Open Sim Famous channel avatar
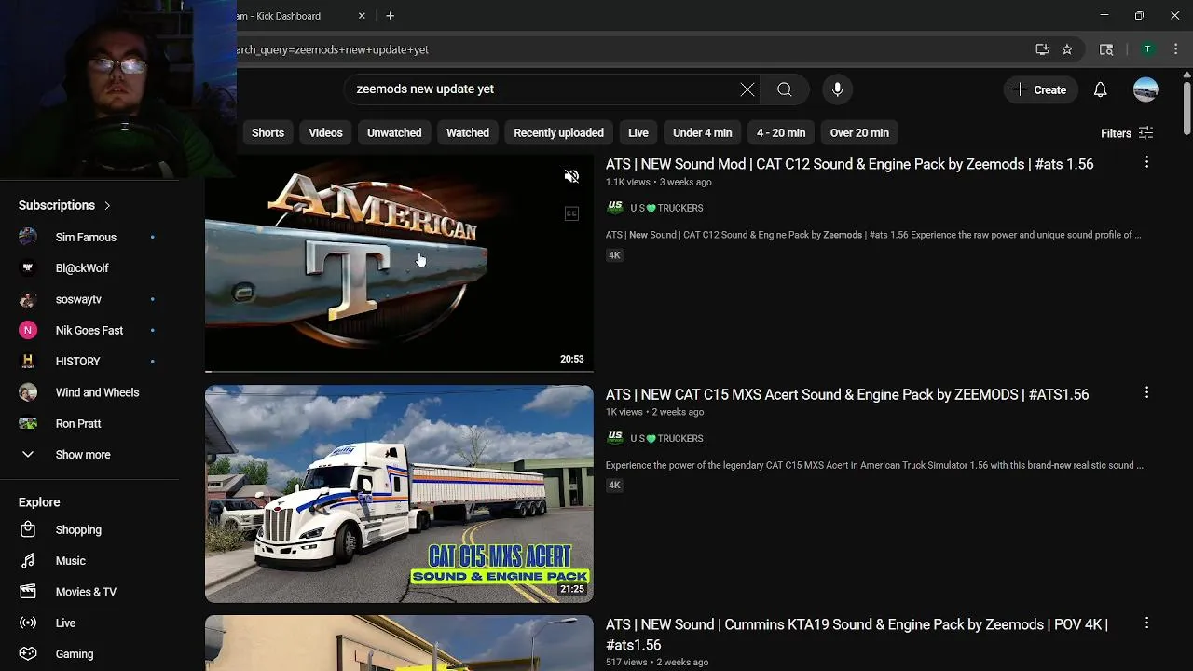The image size is (1193, 671). [x=28, y=237]
